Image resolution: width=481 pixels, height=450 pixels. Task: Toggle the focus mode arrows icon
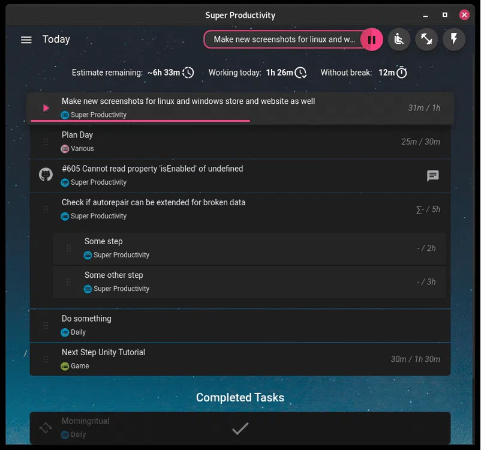tap(426, 40)
